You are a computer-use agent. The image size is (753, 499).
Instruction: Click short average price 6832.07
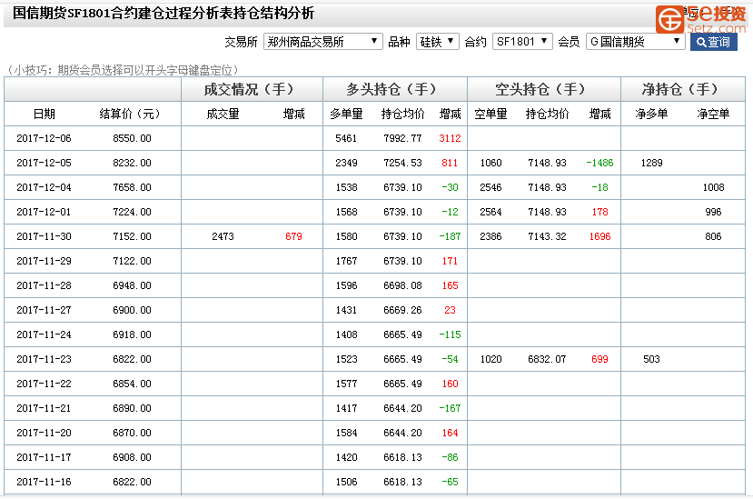[547, 359]
